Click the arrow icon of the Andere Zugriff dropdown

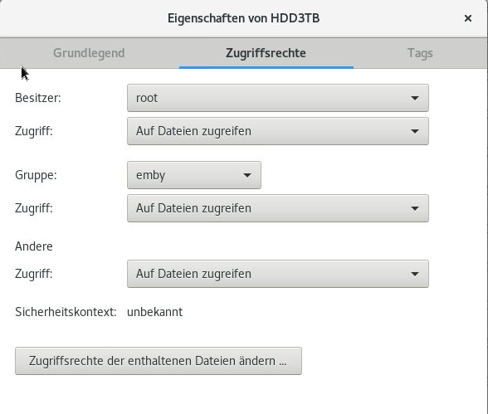[x=415, y=274]
